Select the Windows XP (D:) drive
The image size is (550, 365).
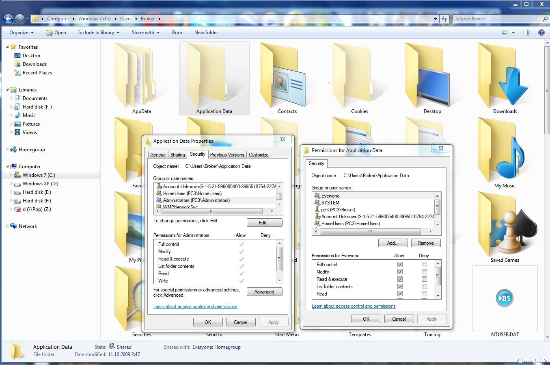[40, 184]
